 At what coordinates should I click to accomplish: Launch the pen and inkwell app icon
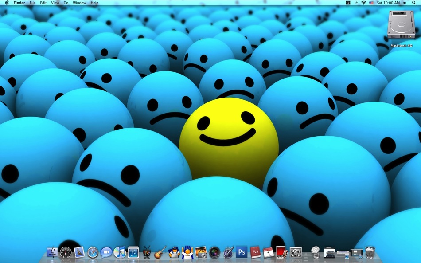click(x=228, y=252)
